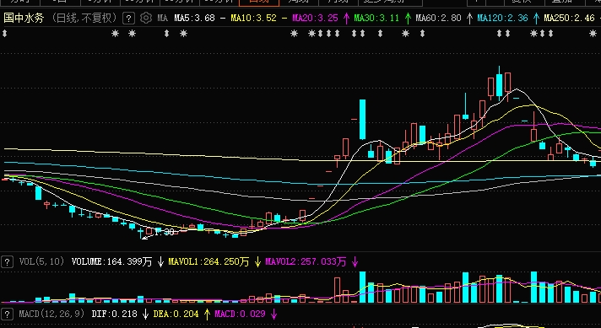Image resolution: width=601 pixels, height=328 pixels.
Task: Select the rightmost star event marker
Action: (x=593, y=34)
